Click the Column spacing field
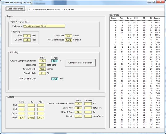166x134 pixels. pyautogui.click(x=27, y=40)
